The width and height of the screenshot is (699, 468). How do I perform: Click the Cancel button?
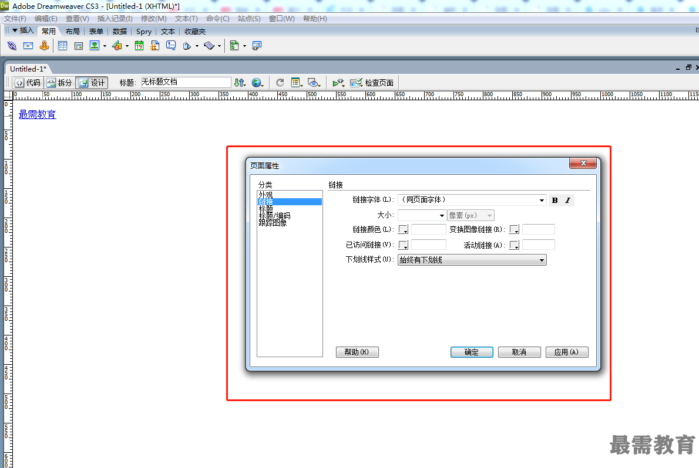coord(519,352)
